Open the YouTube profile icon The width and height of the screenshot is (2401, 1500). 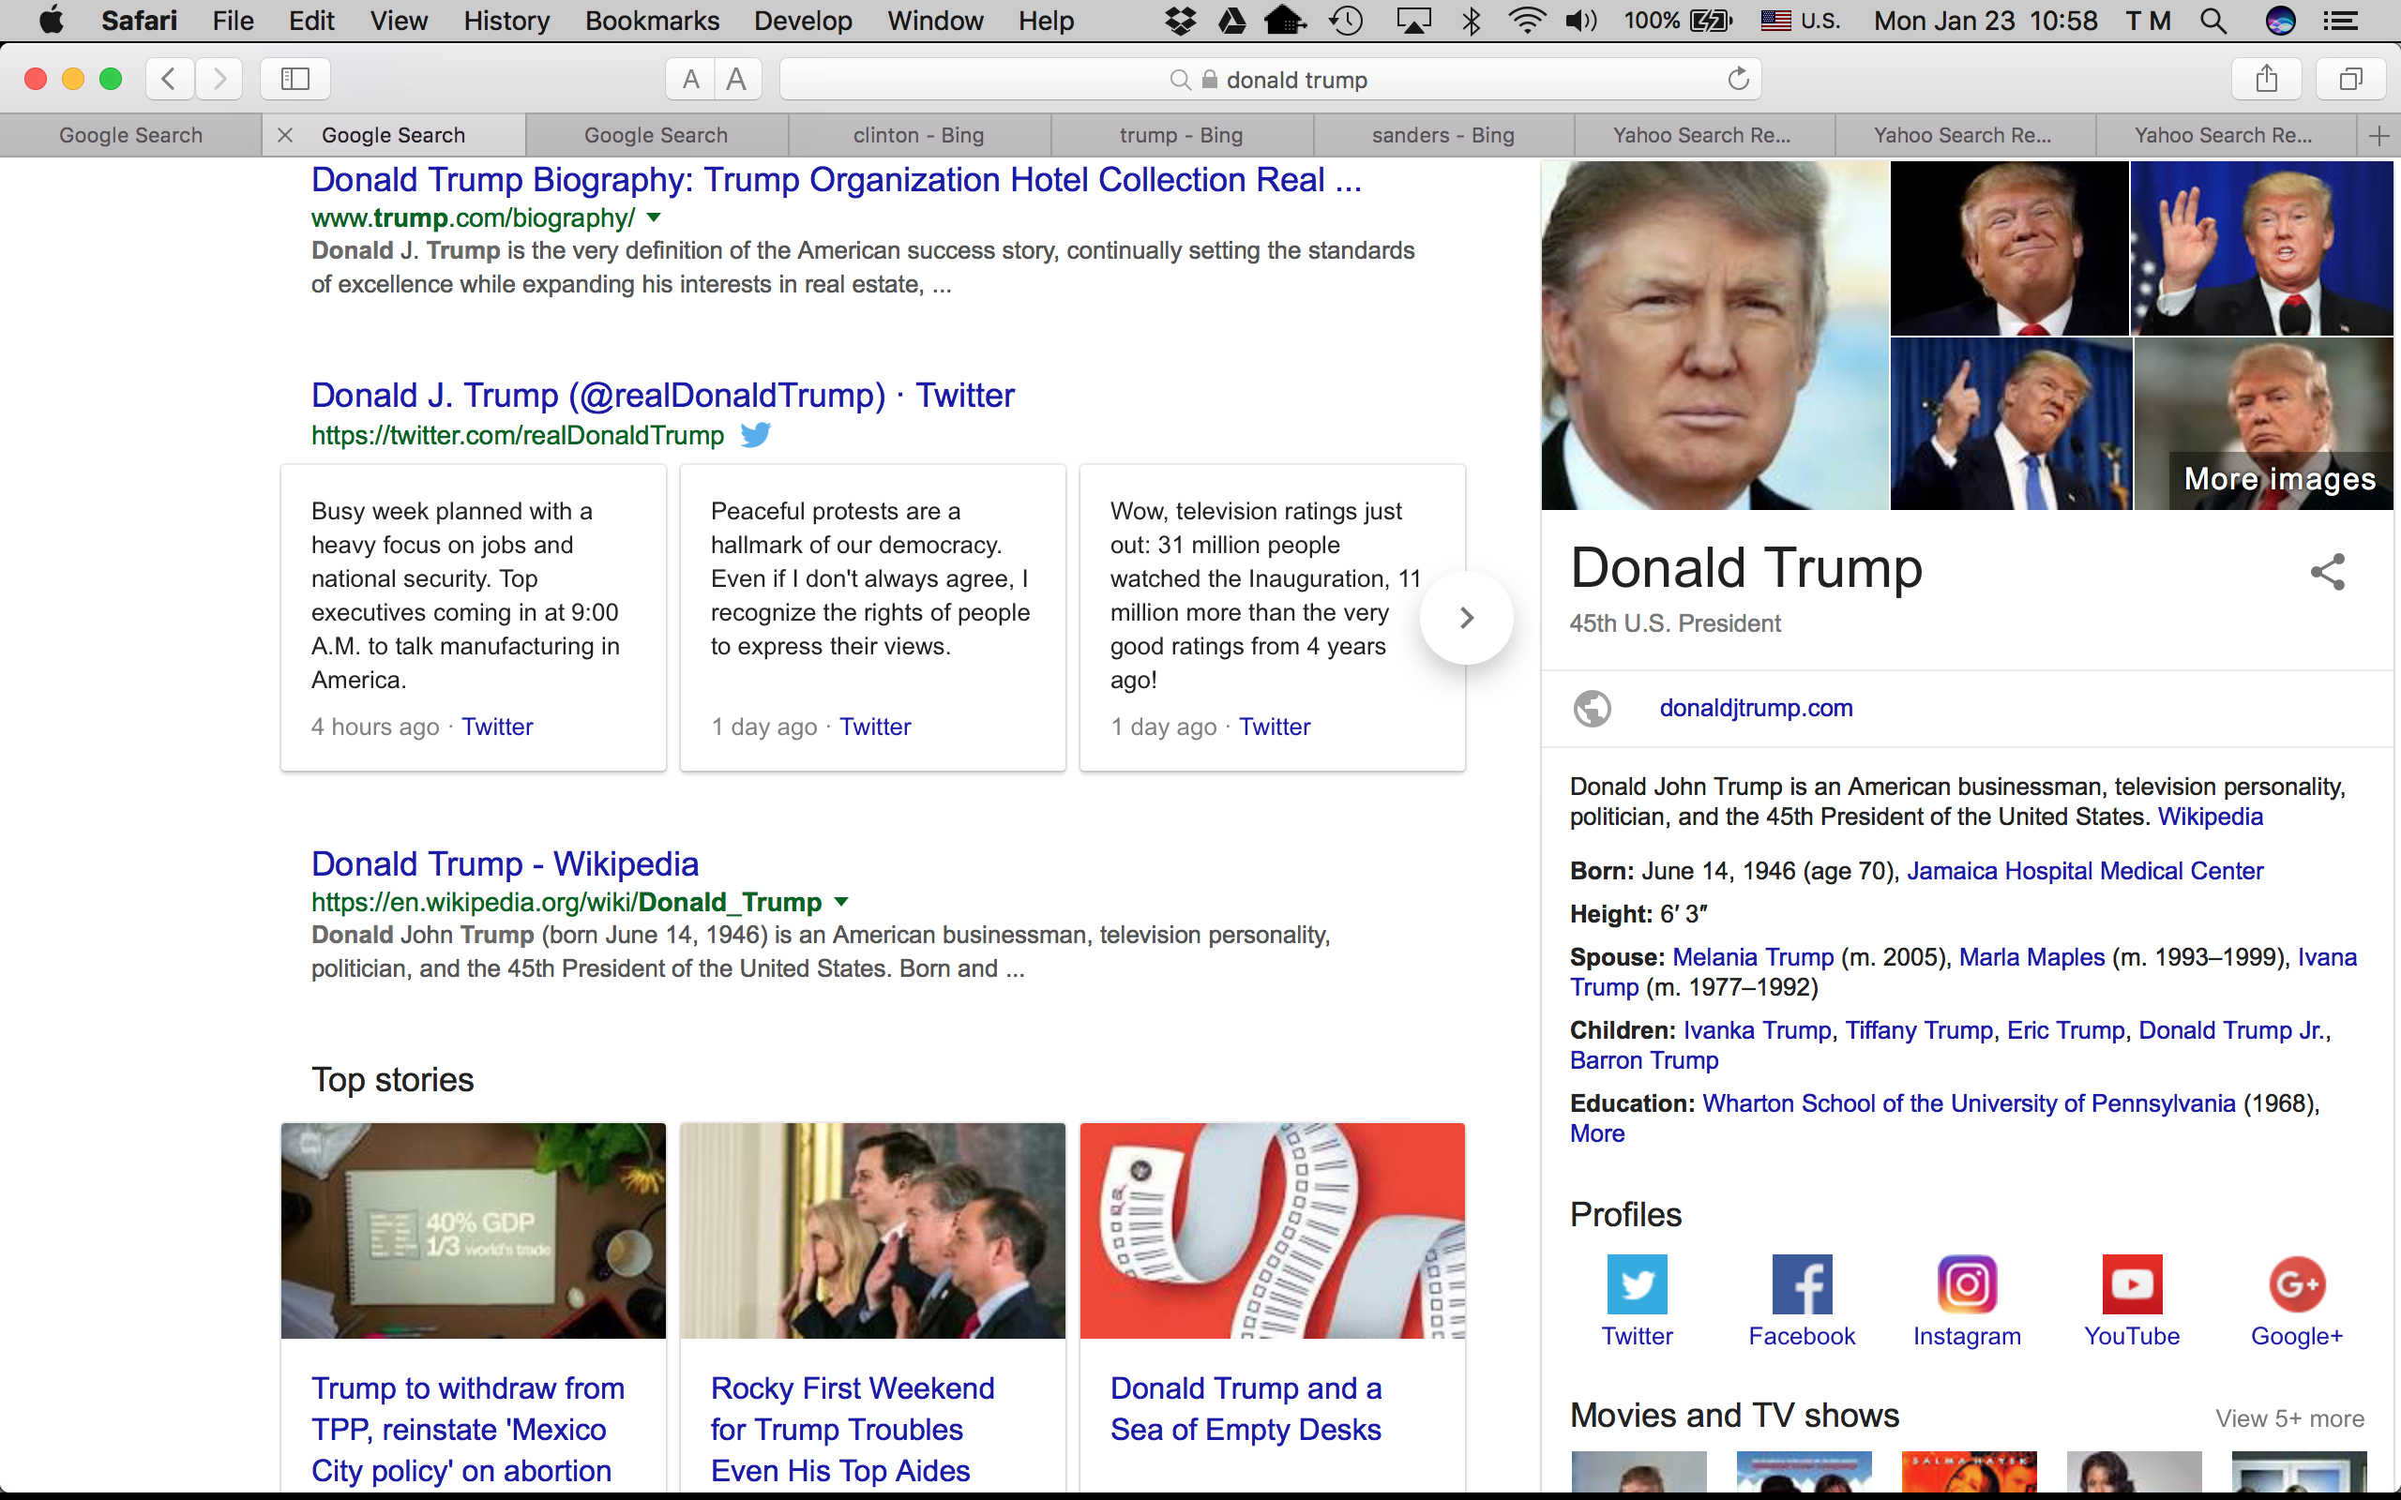pyautogui.click(x=2131, y=1284)
